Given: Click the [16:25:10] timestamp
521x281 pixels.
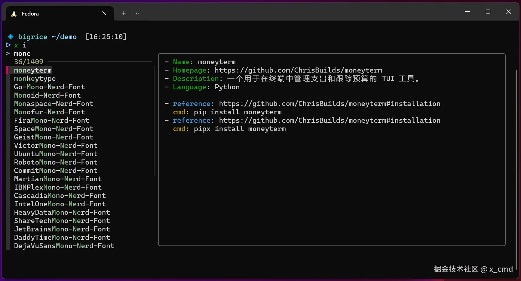Looking at the screenshot, I should (106, 37).
